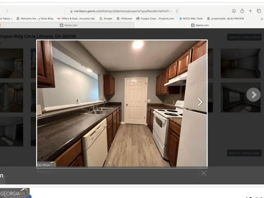Viewport: 264px width, 198px height.
Task: Close the photo viewer with the X
Action: click(204, 173)
